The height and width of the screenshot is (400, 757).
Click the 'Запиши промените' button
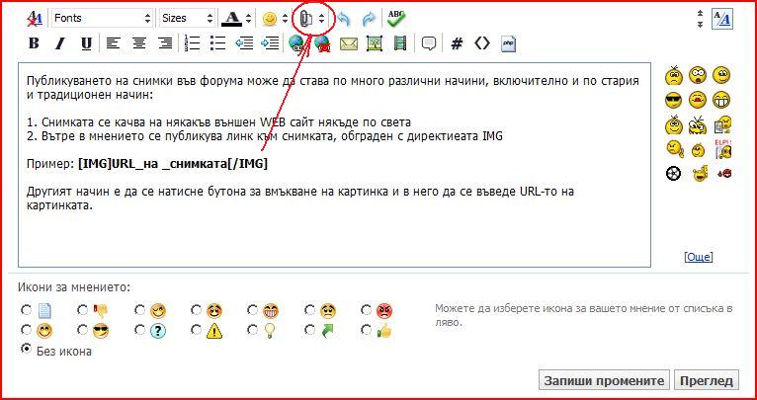[603, 380]
